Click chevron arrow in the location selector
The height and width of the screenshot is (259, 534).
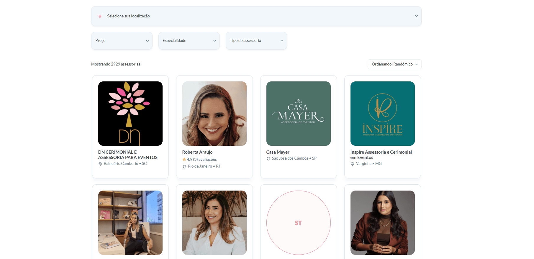click(416, 16)
